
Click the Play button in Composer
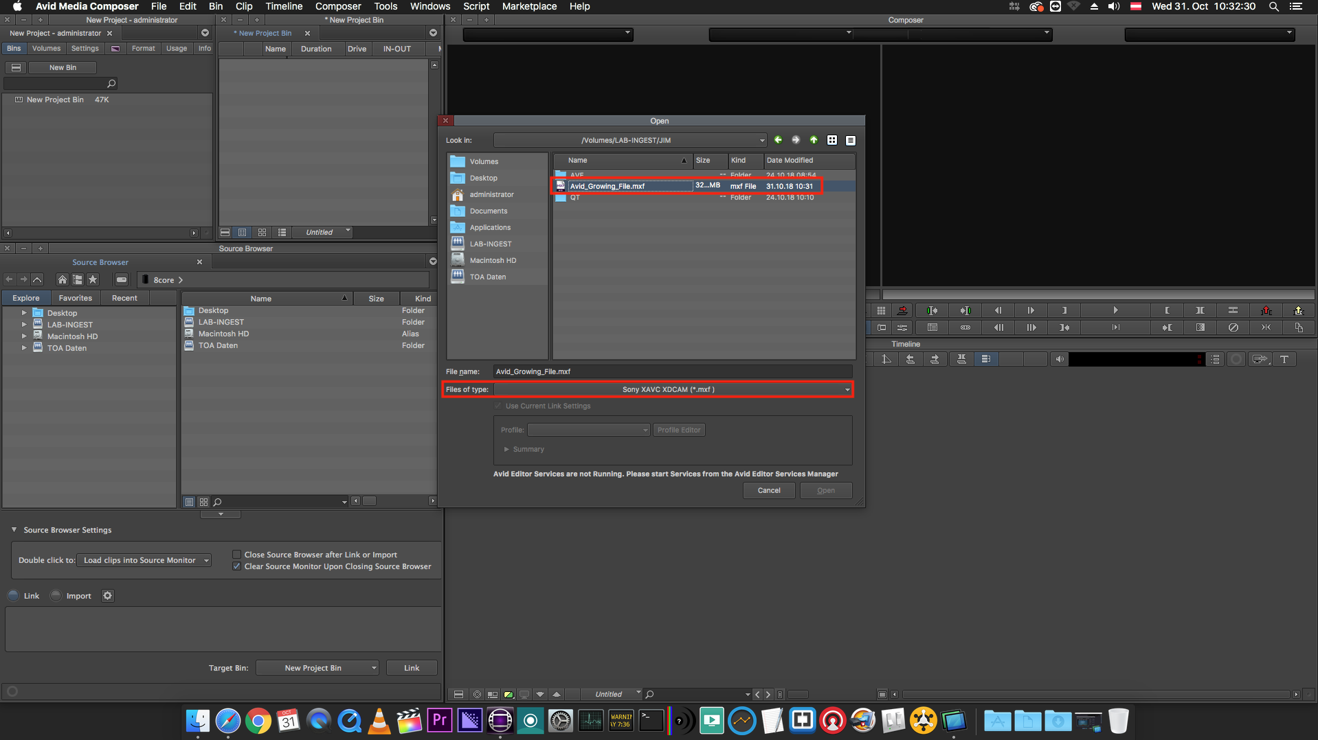[1115, 310]
